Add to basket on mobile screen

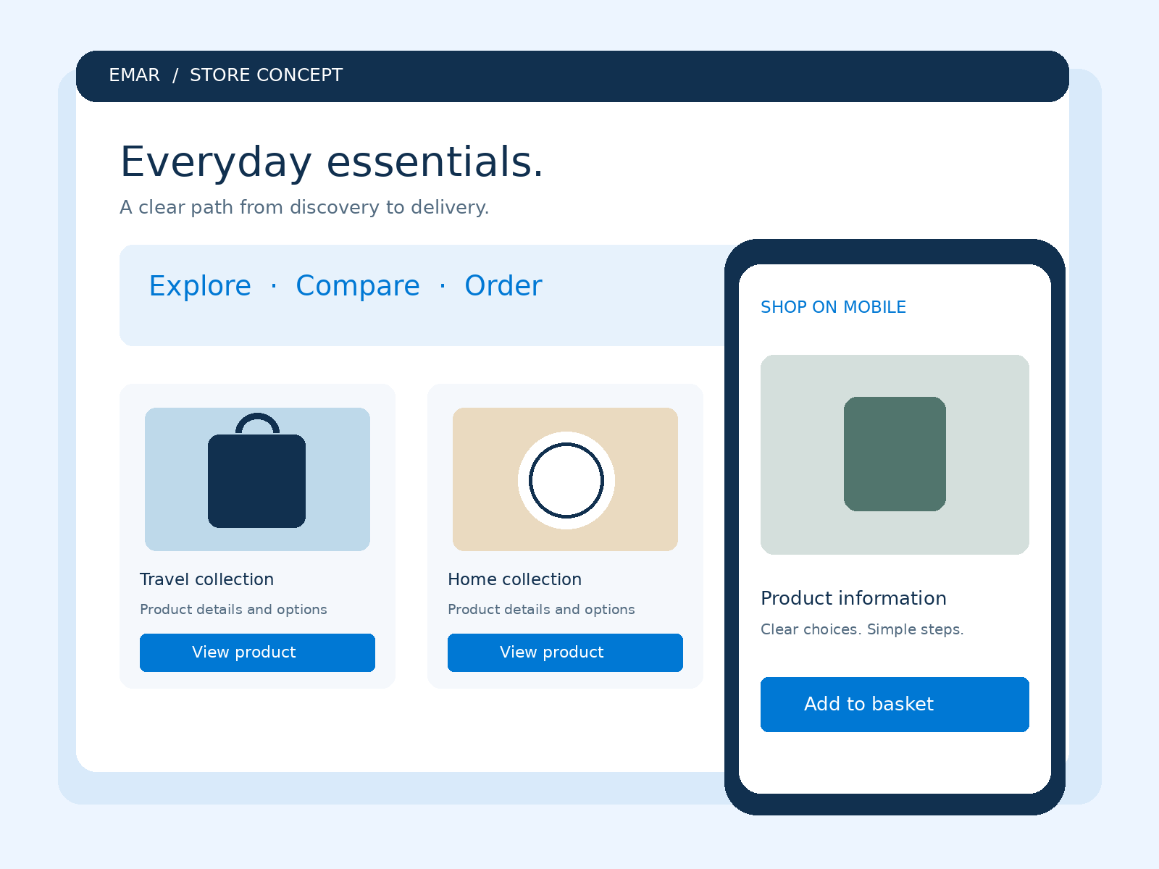[x=895, y=705]
